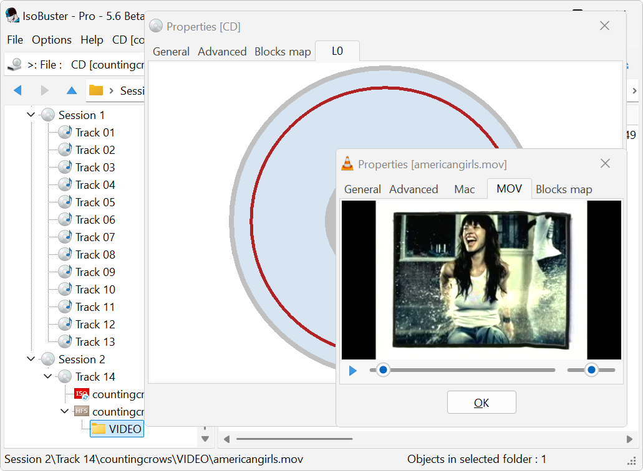Click the chevron at the breadcrumb bar's right end
The image size is (643, 471).
[x=634, y=90]
